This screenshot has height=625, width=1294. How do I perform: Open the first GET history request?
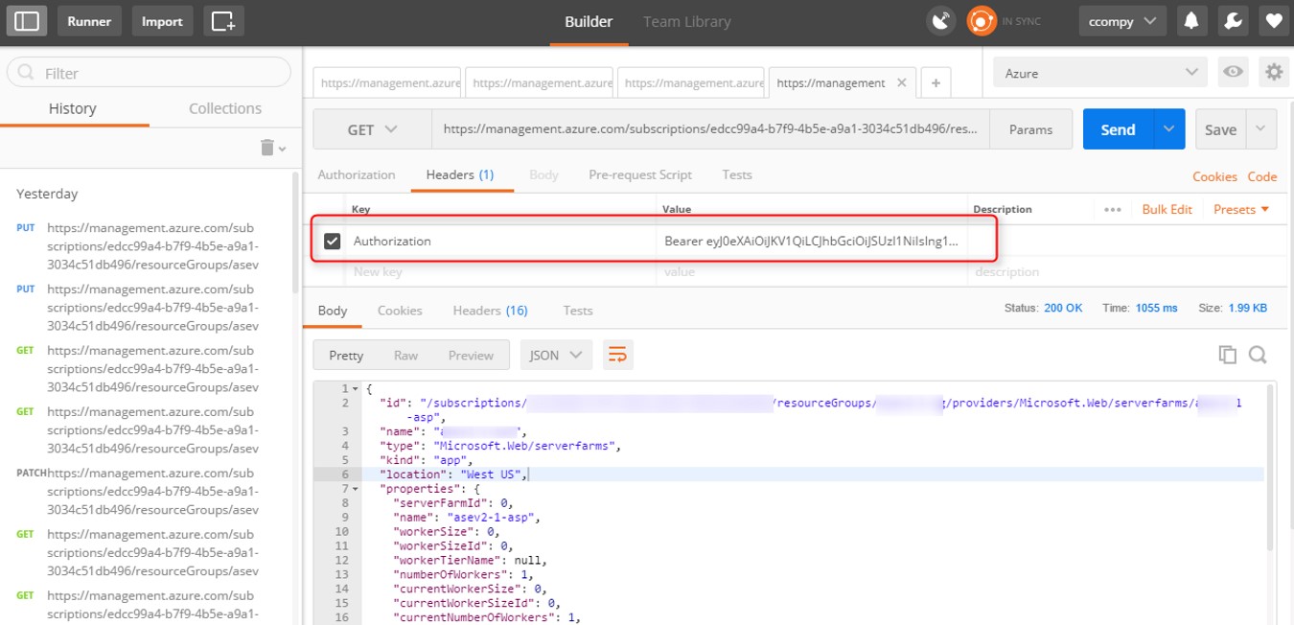coord(150,369)
